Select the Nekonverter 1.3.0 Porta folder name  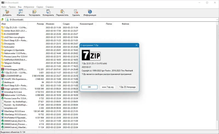point(15,53)
